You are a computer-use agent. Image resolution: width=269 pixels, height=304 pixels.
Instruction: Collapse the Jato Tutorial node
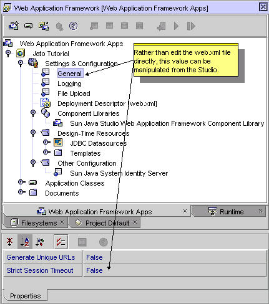tap(8, 54)
